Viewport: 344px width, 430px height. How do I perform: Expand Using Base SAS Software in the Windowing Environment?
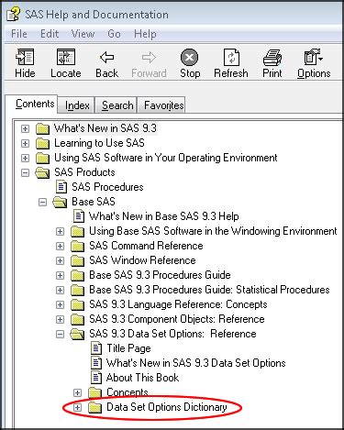pyautogui.click(x=60, y=231)
